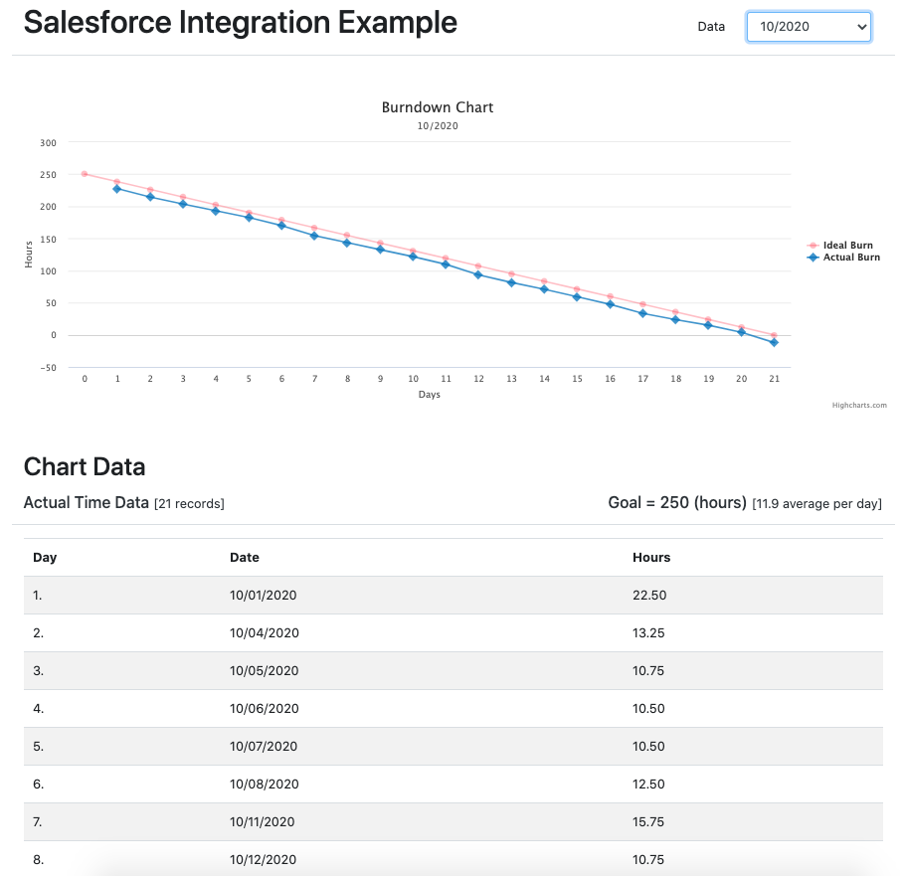
Task: Click the Data label beside the dropdown
Action: point(711,27)
